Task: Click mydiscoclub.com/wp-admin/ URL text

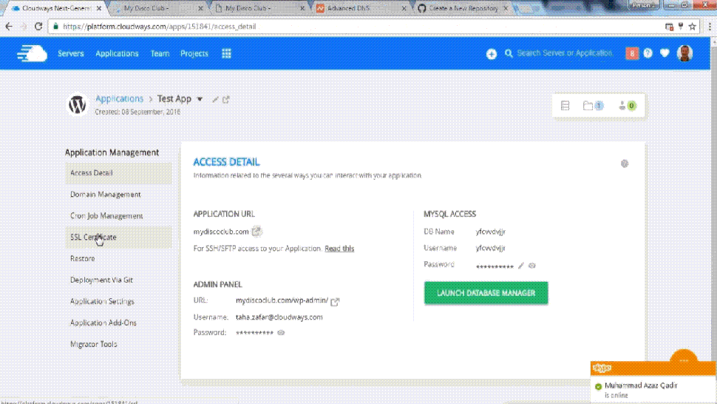Action: coord(282,300)
